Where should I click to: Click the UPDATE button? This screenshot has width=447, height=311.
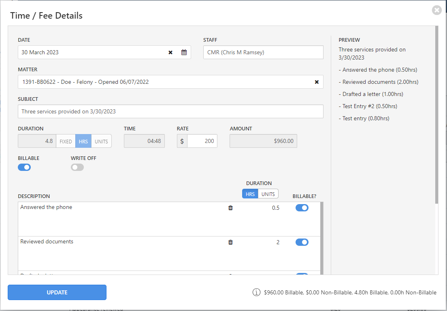[x=57, y=292]
